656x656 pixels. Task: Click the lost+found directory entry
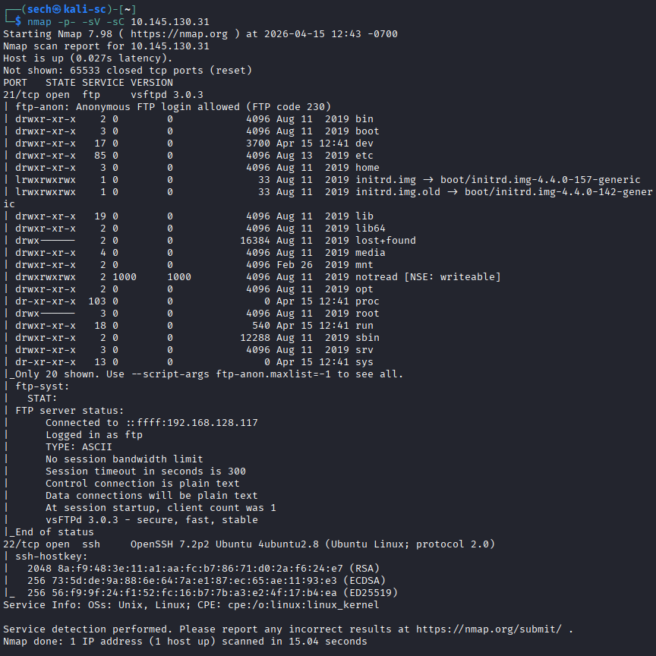385,240
